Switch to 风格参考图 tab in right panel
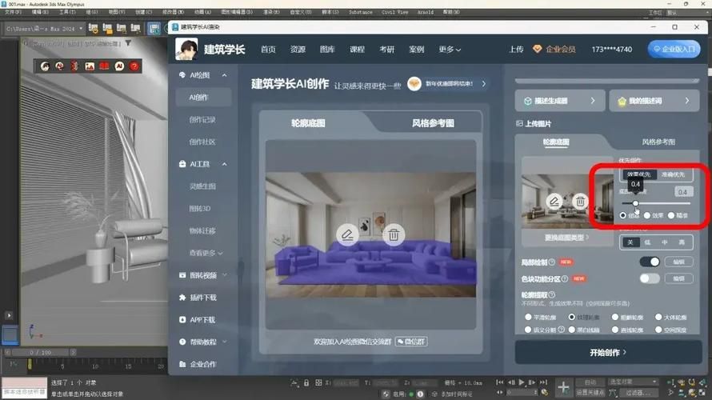 pyautogui.click(x=658, y=142)
